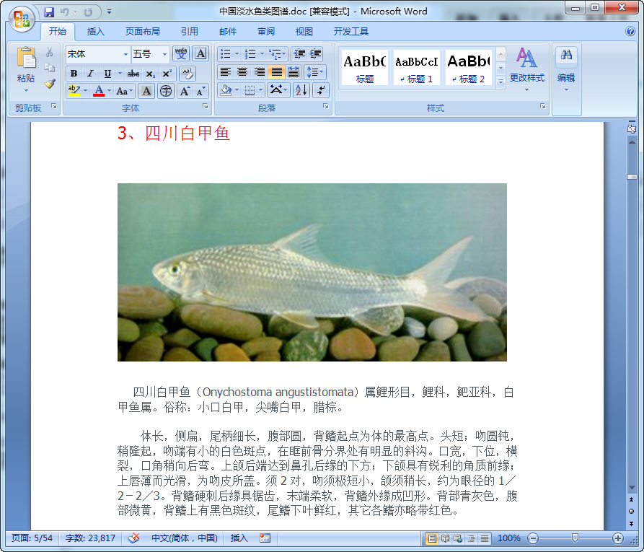Apply text highlight color

pyautogui.click(x=74, y=91)
